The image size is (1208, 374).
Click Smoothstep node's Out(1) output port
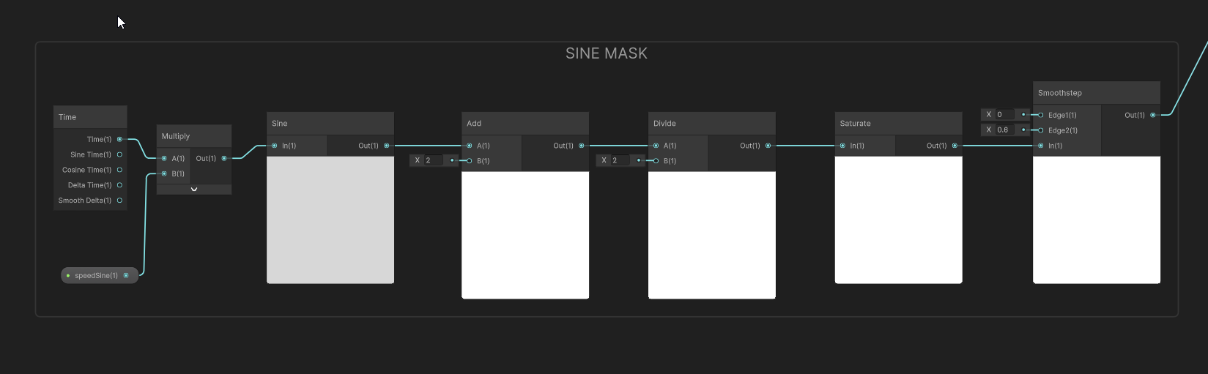coord(1153,115)
